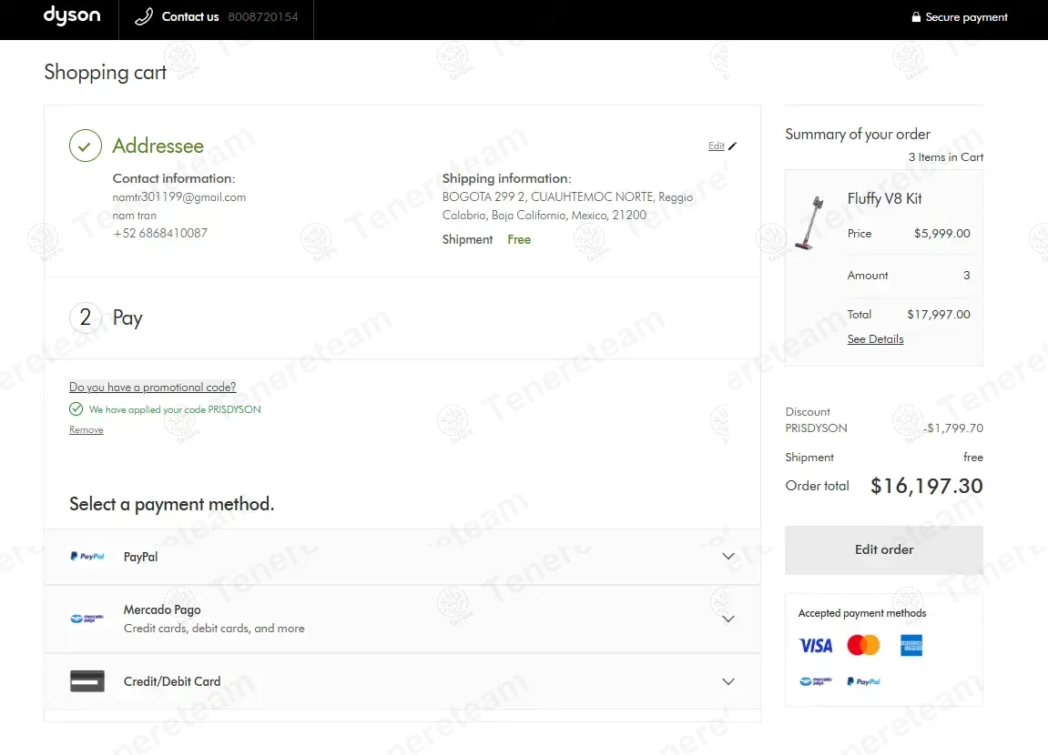Click the credit card icon in payment list
Screen dimensions: 1048x755
tap(87, 681)
